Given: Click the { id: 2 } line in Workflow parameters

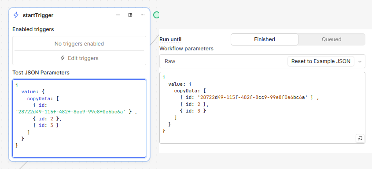Looking at the screenshot, I should tap(194, 104).
